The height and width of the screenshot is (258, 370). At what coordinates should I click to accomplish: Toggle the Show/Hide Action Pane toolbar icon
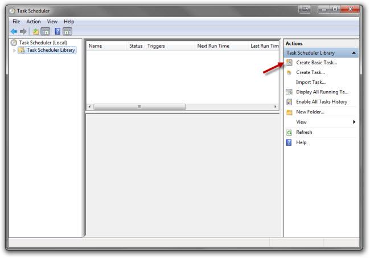pos(68,31)
